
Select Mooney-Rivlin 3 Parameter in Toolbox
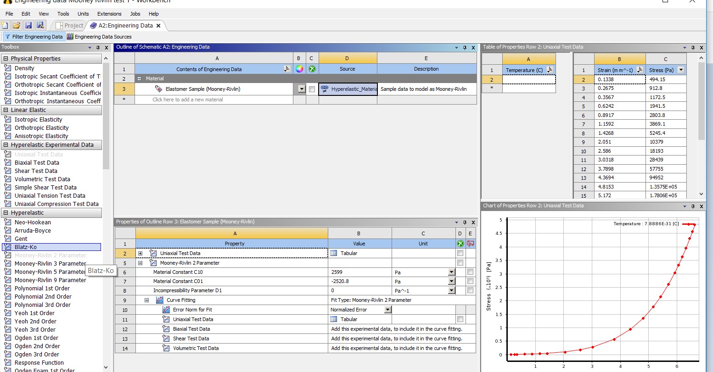tap(51, 264)
